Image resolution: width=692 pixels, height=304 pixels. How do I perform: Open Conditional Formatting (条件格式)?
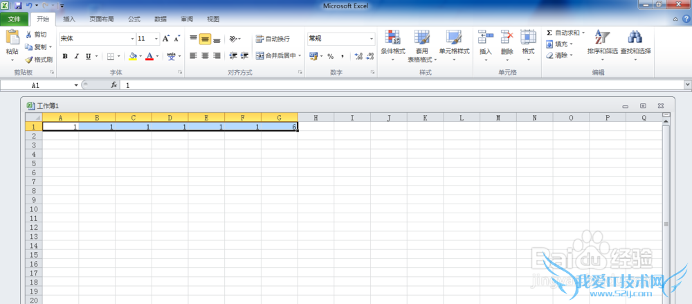click(393, 46)
